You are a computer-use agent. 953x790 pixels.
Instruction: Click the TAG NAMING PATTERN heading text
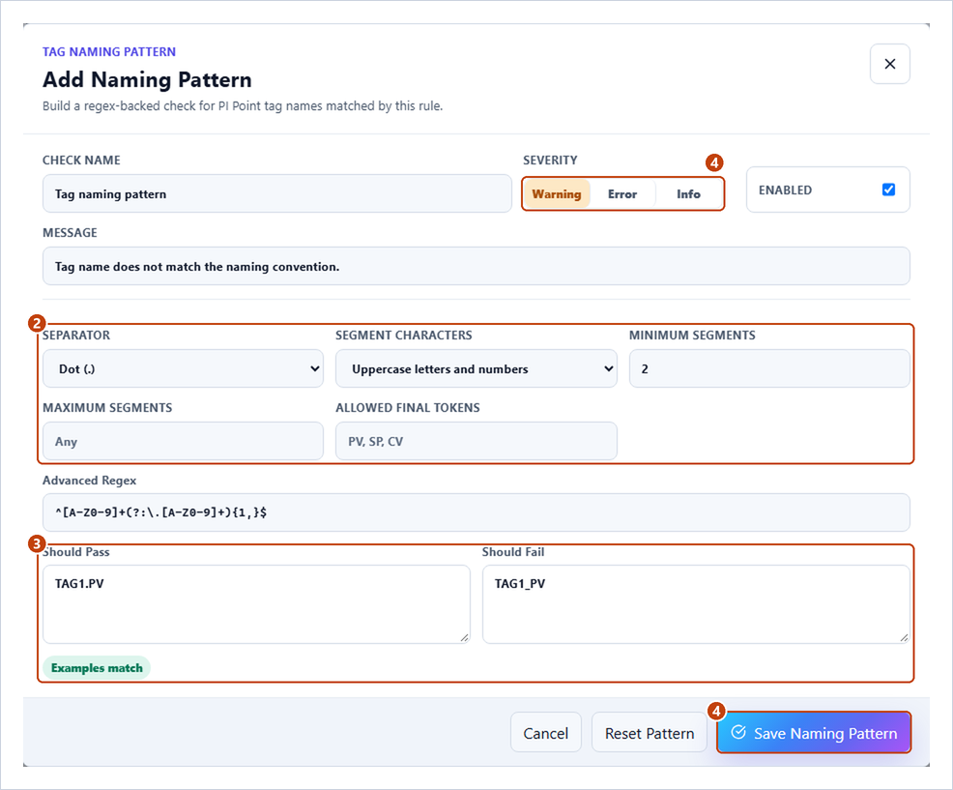[109, 51]
